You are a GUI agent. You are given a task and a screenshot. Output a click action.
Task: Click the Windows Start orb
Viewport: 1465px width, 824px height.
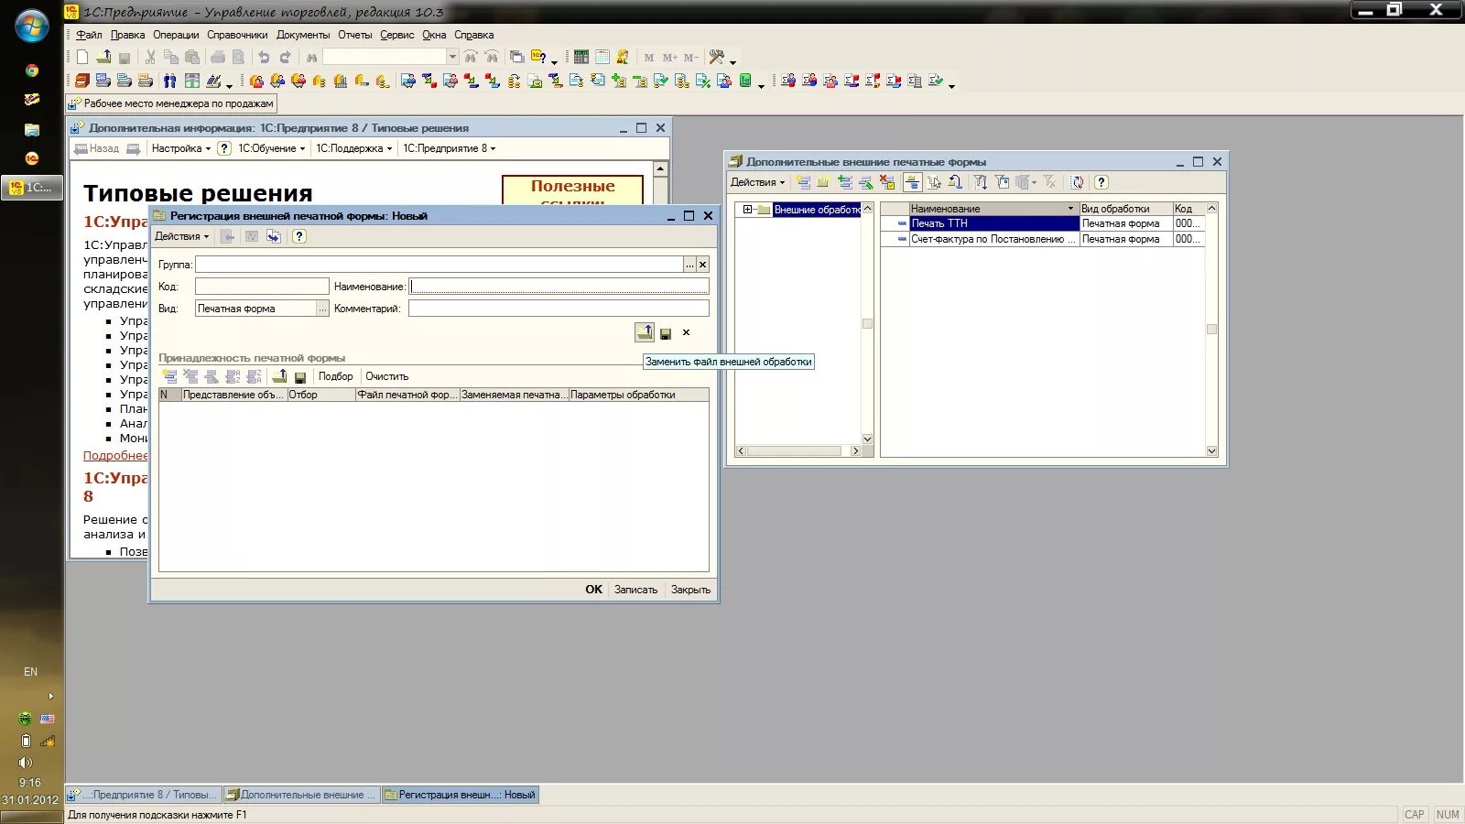31,26
